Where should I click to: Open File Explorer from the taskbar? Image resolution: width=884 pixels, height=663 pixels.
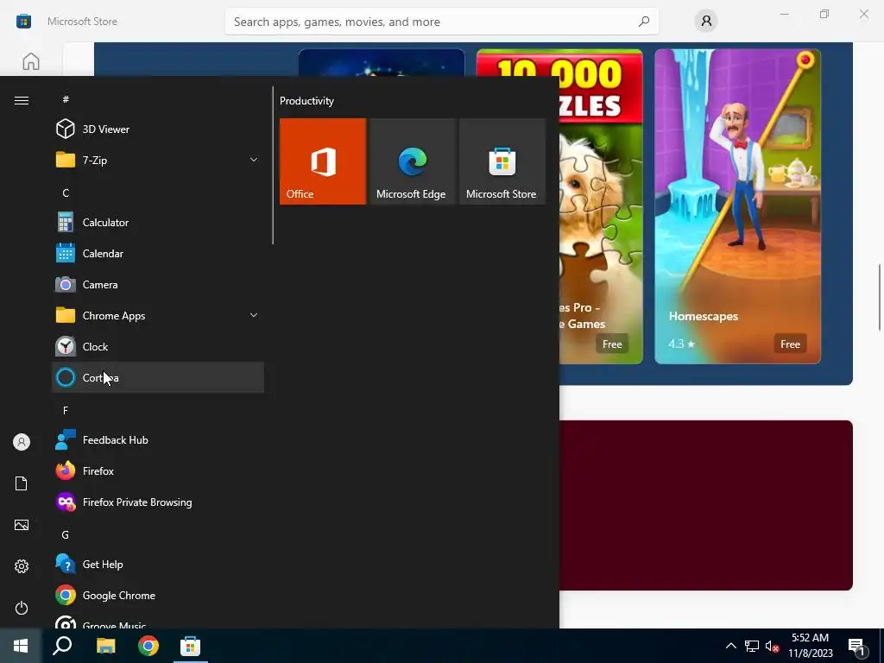[x=105, y=646]
